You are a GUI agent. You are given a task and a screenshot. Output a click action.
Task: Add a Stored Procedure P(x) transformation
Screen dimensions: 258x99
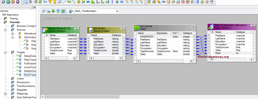tap(69, 2)
